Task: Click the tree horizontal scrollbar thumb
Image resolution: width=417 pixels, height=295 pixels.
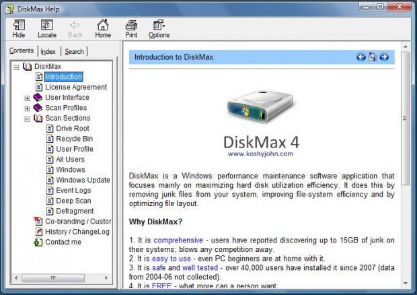Action: click(x=53, y=278)
